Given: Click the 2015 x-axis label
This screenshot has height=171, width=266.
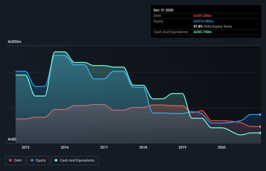Looking at the screenshot, I should click(26, 147).
